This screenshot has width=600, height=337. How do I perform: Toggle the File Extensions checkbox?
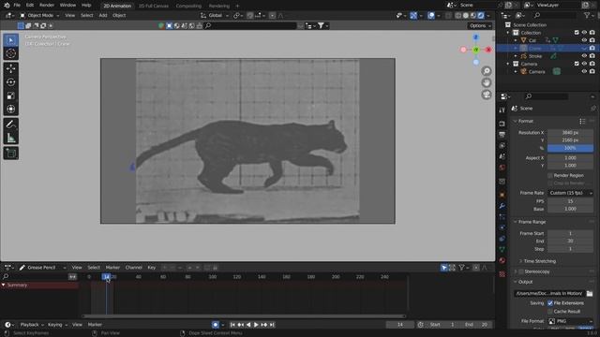pyautogui.click(x=550, y=303)
